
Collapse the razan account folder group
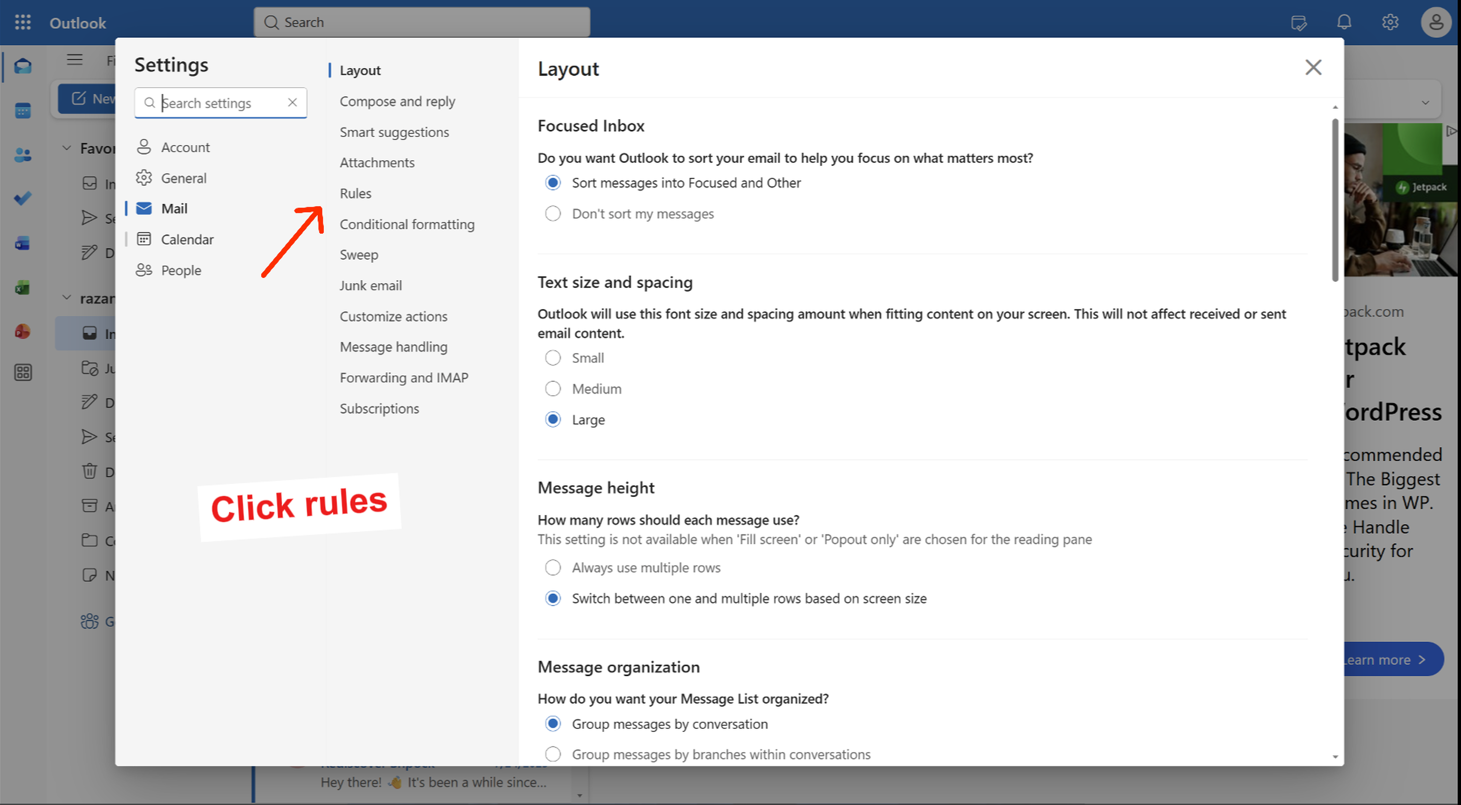66,297
